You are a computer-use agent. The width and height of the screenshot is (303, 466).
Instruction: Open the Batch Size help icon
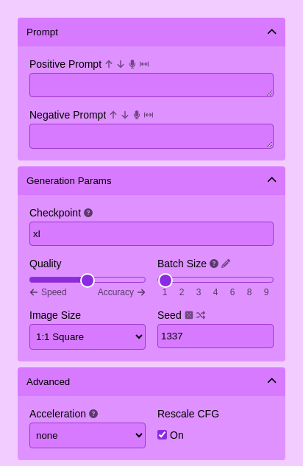[x=214, y=264]
